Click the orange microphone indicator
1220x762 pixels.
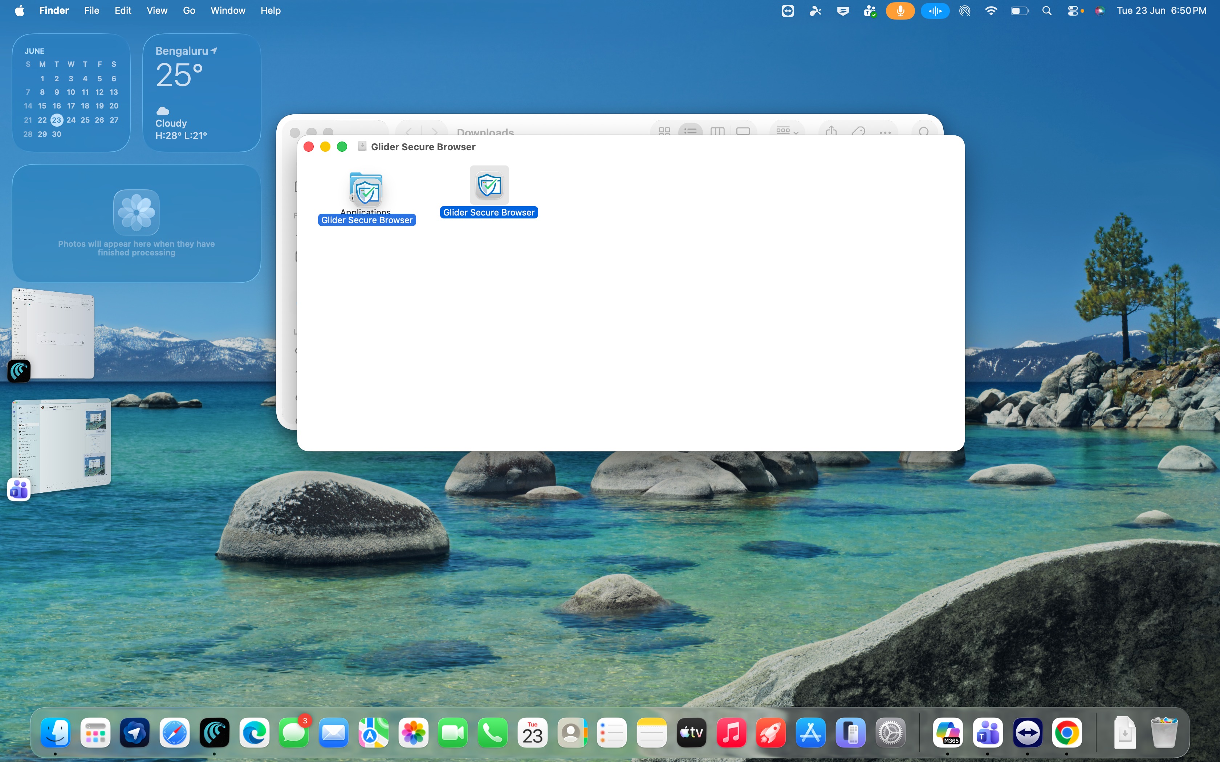(x=900, y=11)
